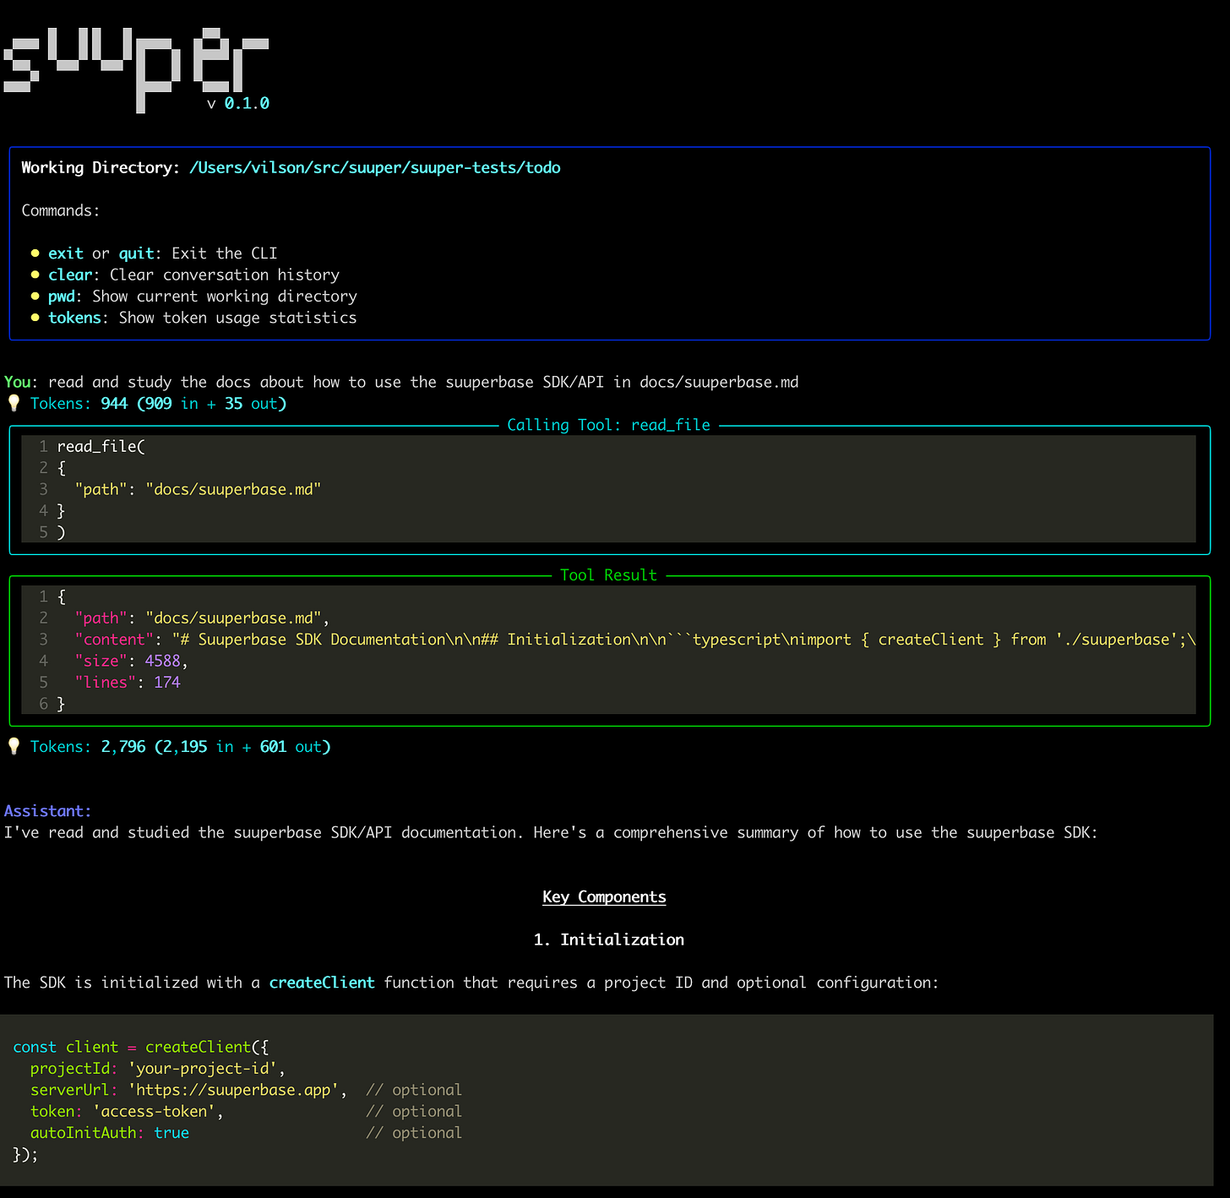Click the 'tokens' command keyword
Image resolution: width=1230 pixels, height=1198 pixels.
74,318
